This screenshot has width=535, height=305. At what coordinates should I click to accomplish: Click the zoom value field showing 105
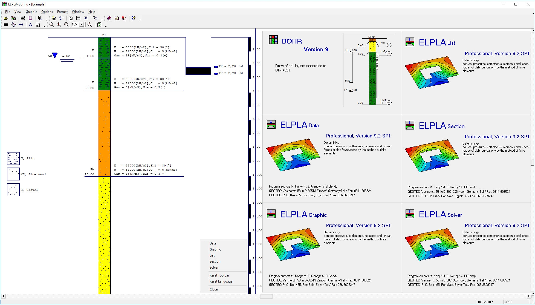(x=75, y=25)
